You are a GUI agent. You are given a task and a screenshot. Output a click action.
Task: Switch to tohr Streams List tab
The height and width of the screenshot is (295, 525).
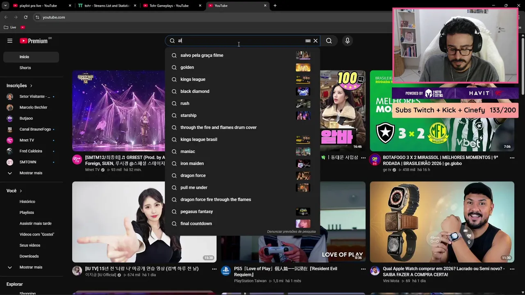(106, 6)
